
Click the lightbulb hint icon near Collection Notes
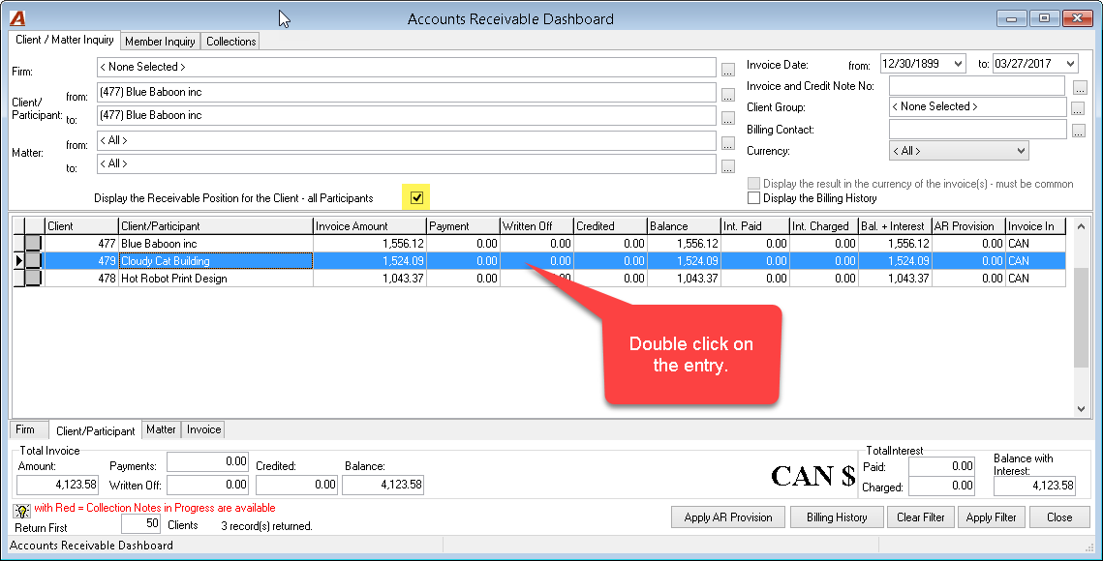click(x=22, y=511)
